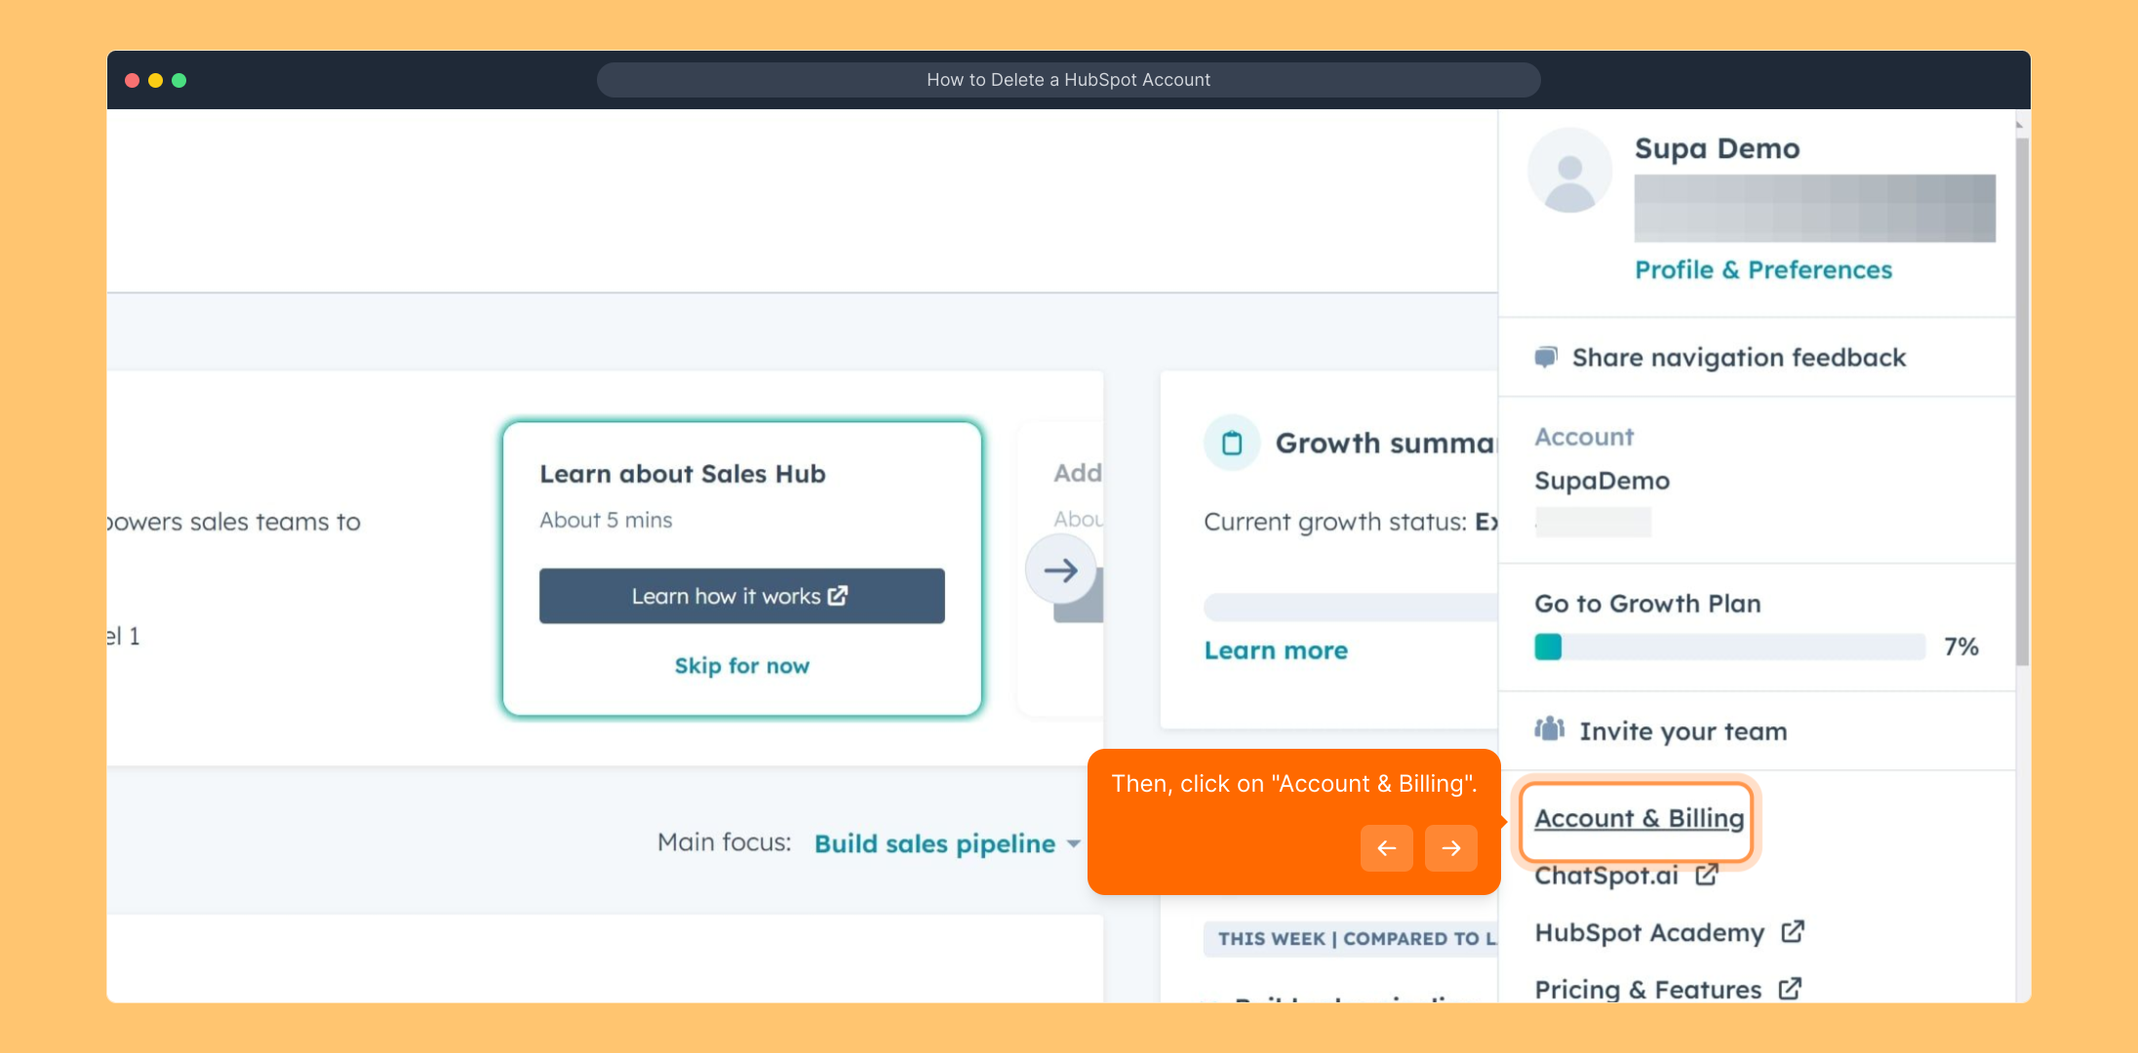Image resolution: width=2138 pixels, height=1053 pixels.
Task: Expand the Build sales pipeline dropdown
Action: click(1073, 843)
